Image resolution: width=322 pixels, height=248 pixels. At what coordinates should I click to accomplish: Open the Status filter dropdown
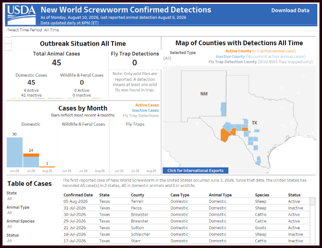(10, 240)
